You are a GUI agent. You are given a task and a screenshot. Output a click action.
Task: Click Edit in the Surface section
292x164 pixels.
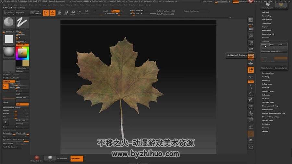point(274,45)
